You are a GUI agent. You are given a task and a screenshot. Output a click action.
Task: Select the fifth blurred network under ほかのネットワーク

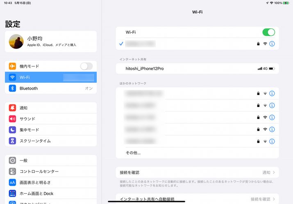[198, 141]
